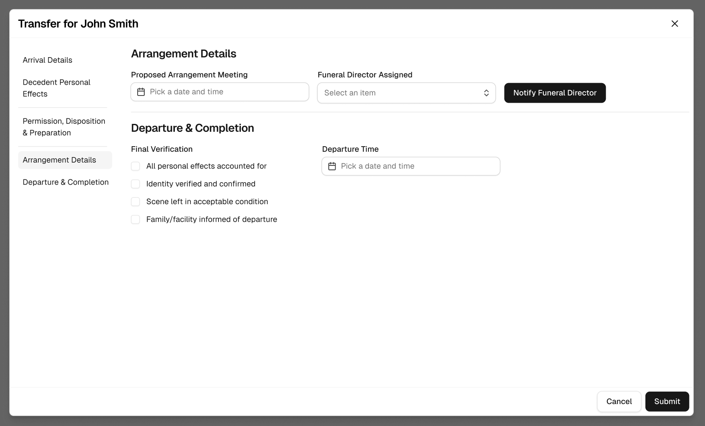Enable Scene left in acceptable condition

(136, 202)
